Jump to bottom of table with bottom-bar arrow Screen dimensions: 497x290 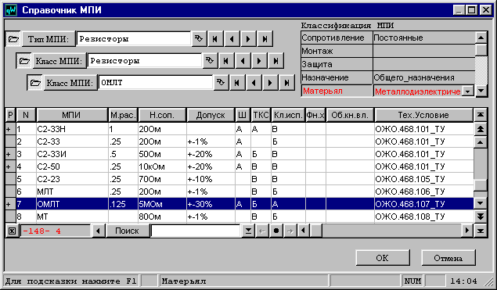coord(481,231)
